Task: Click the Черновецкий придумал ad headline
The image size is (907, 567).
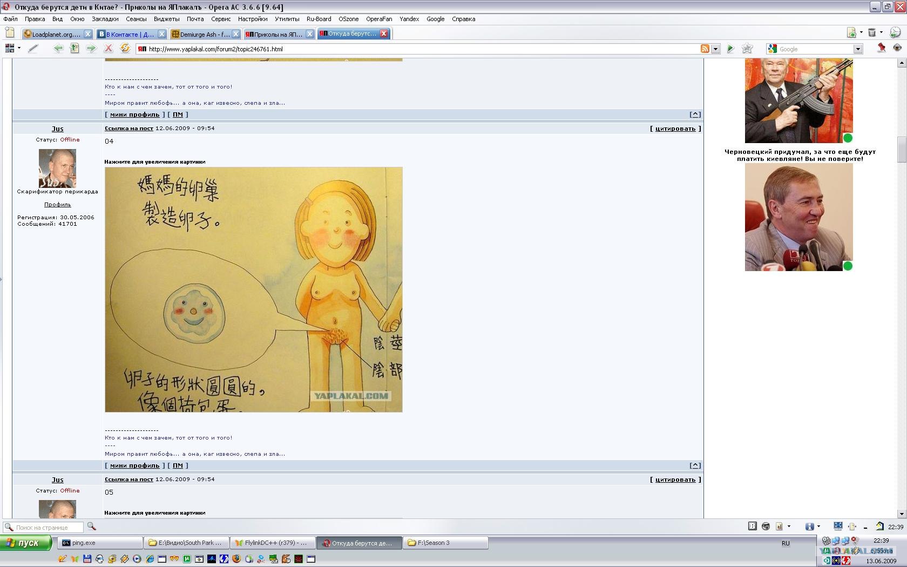Action: point(800,156)
